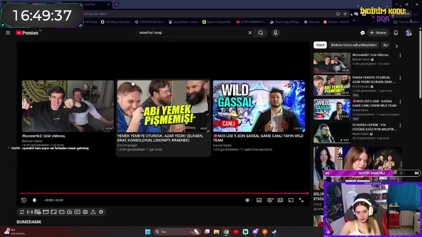This screenshot has width=422, height=237.
Task: Click the list-with-eye icon in enhancer toolbar
Action: click(38, 212)
